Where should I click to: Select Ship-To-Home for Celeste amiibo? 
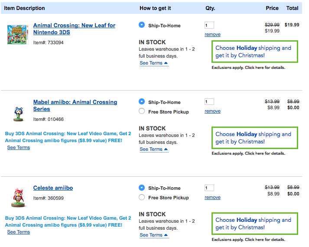click(x=142, y=188)
